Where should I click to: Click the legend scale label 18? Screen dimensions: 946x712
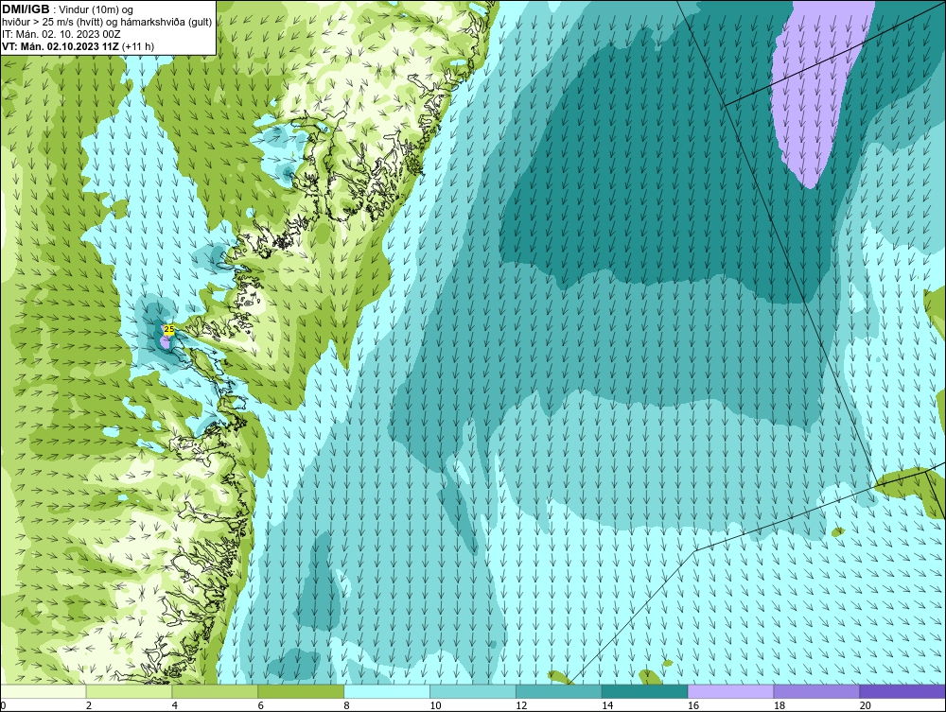(780, 705)
